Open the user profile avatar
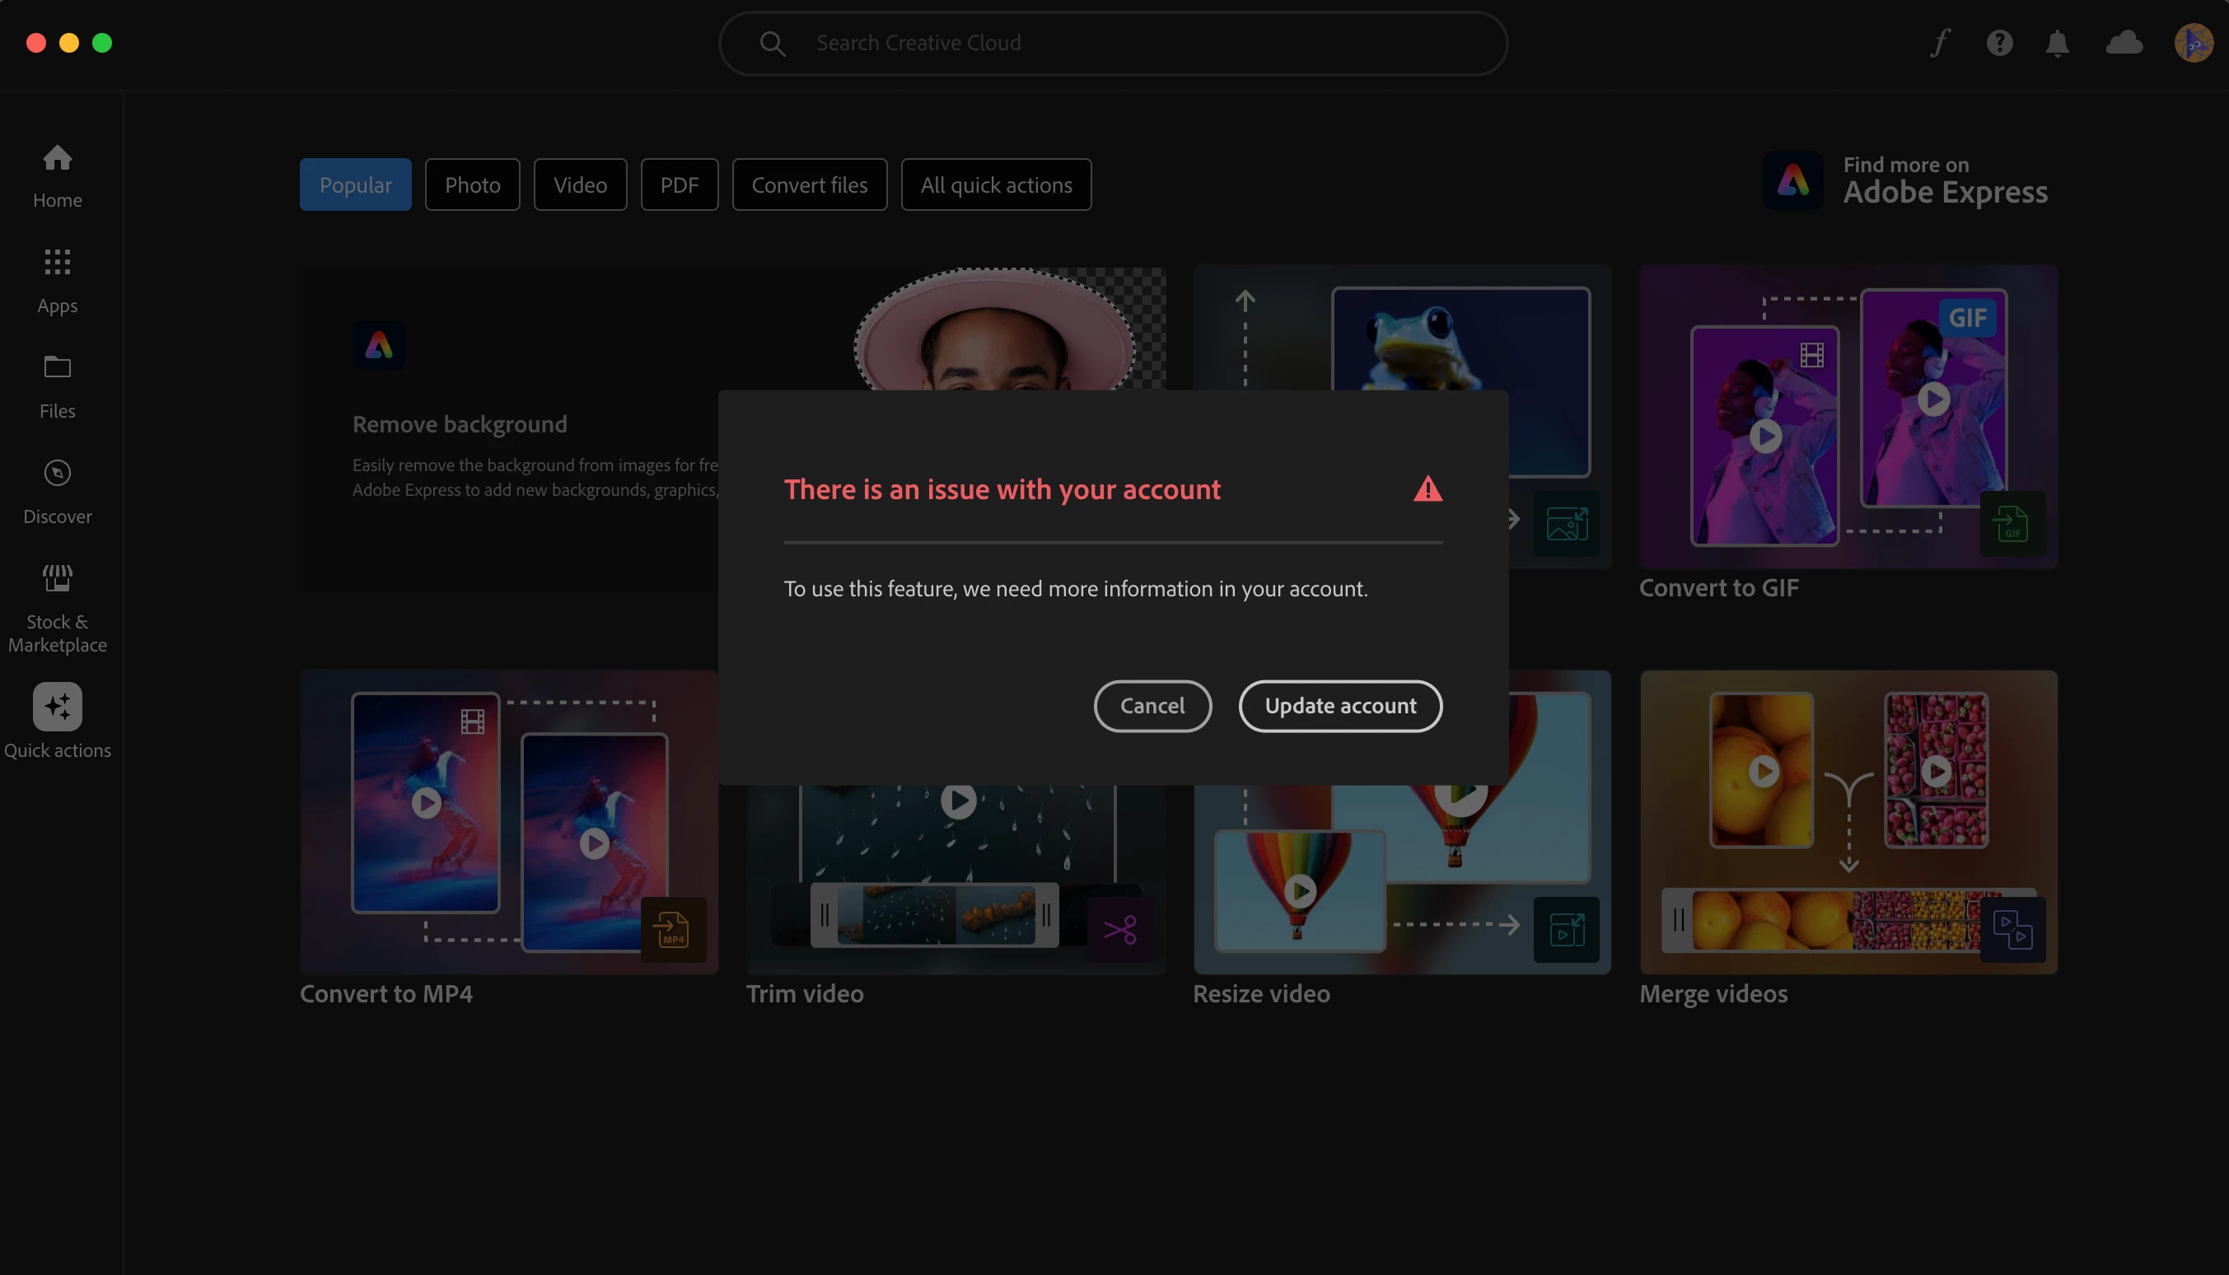Screen dimensions: 2229x1275 [2193, 42]
